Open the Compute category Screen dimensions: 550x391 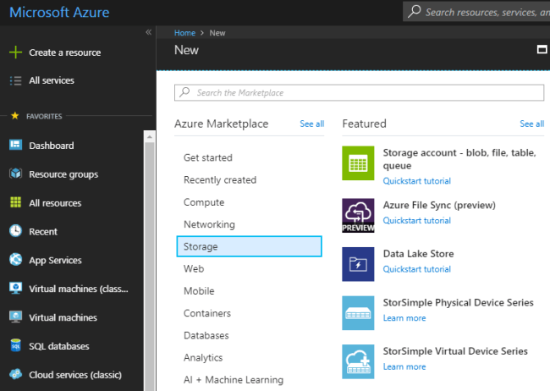(204, 202)
